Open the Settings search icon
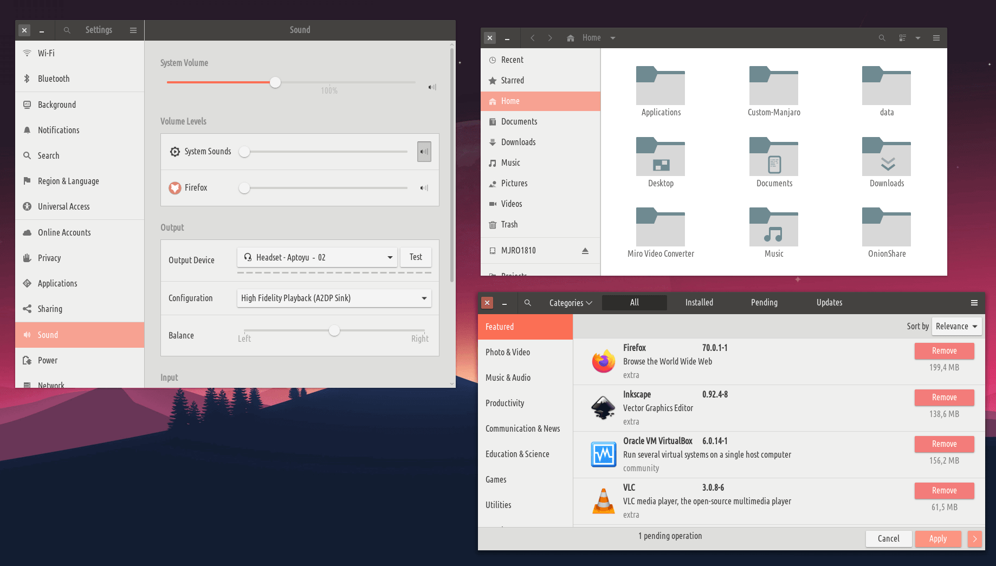The height and width of the screenshot is (566, 996). click(67, 30)
